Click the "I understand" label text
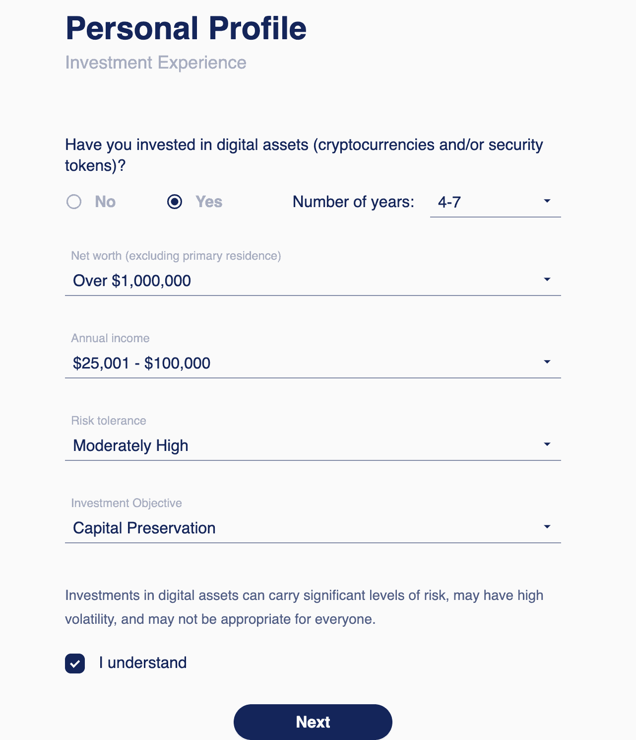The height and width of the screenshot is (740, 636). coord(143,663)
